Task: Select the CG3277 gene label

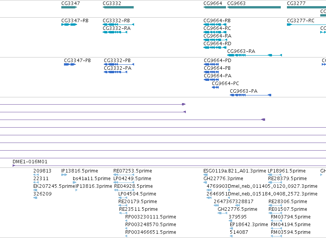Action: 296,3
